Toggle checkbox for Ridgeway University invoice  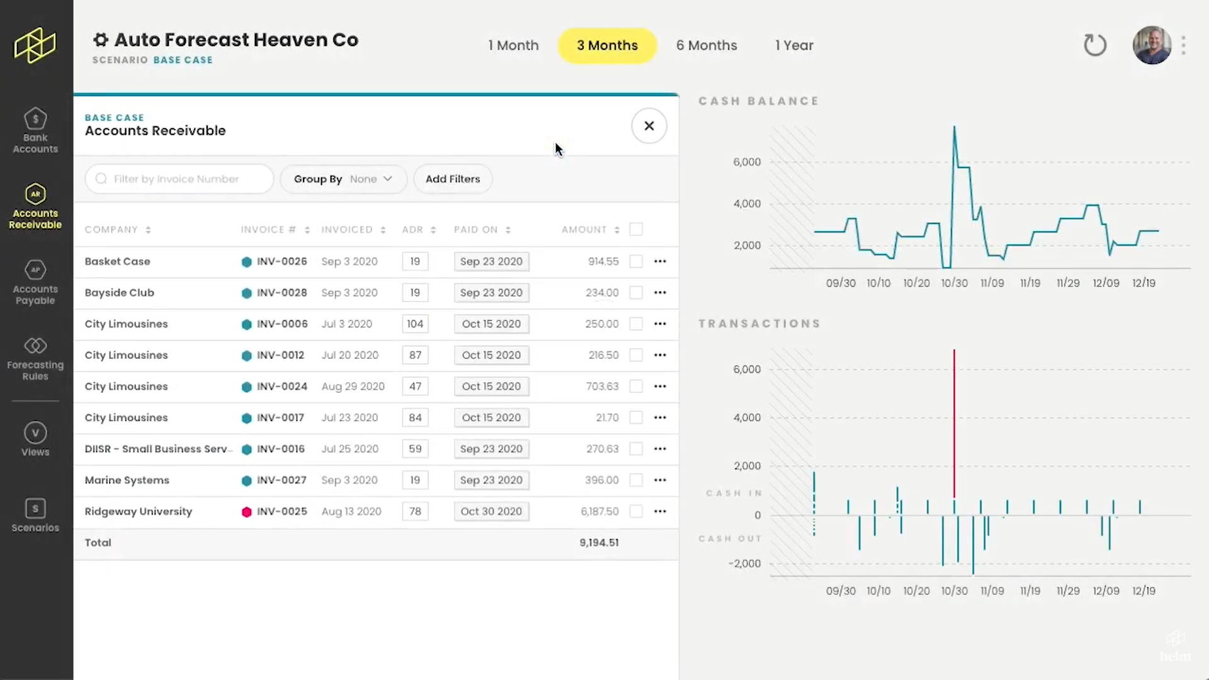pos(635,511)
